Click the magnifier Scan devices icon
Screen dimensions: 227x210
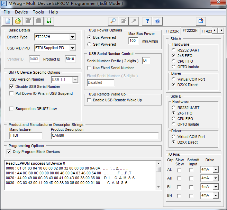tap(113, 21)
